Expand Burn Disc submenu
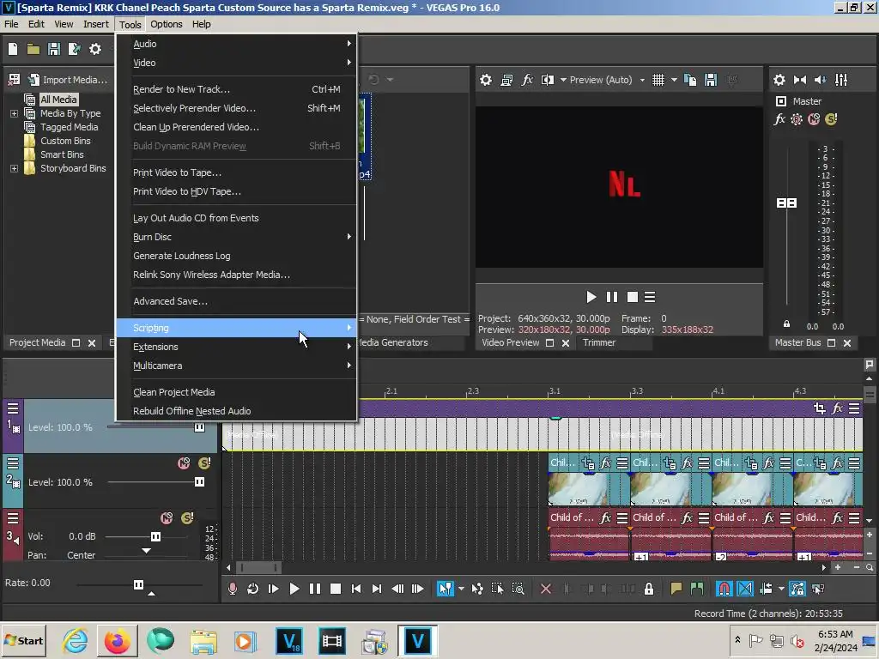The image size is (879, 659). point(236,237)
